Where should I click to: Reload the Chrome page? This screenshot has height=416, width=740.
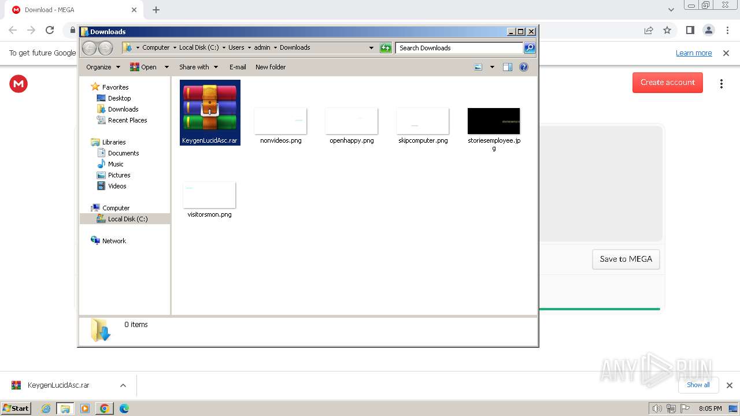(x=50, y=30)
